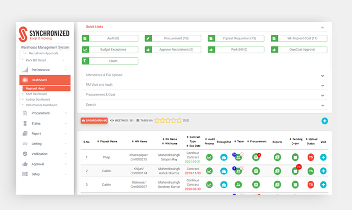Open Claim quick link
Screen dimensions: 352x210
tap(110, 61)
